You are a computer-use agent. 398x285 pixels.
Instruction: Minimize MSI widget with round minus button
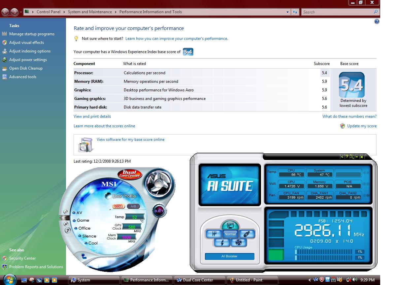coord(65,212)
